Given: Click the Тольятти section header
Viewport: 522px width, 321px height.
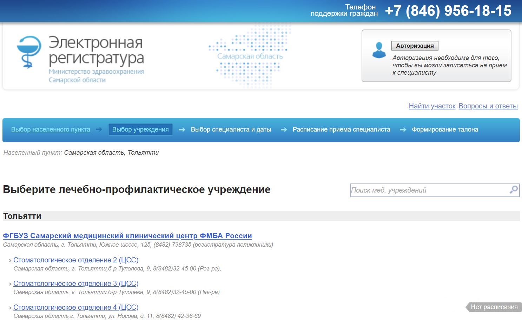Looking at the screenshot, I should point(261,216).
